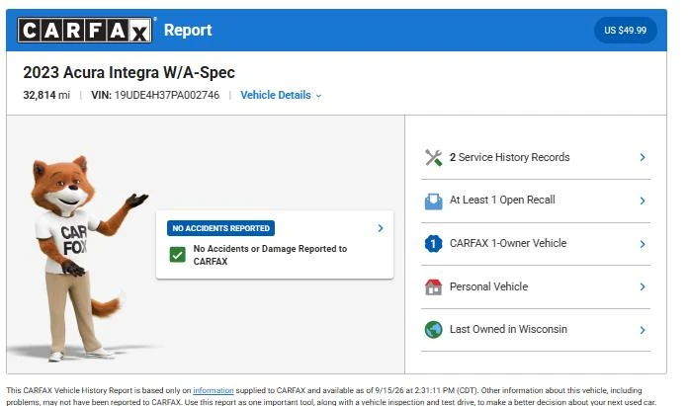The image size is (688, 406).
Task: Click the Personal Vehicle house icon
Action: (434, 287)
